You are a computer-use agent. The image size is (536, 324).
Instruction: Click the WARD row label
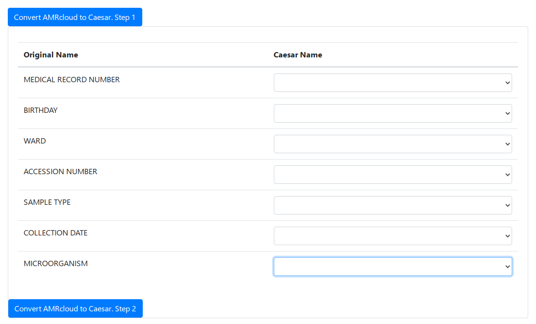(x=35, y=141)
